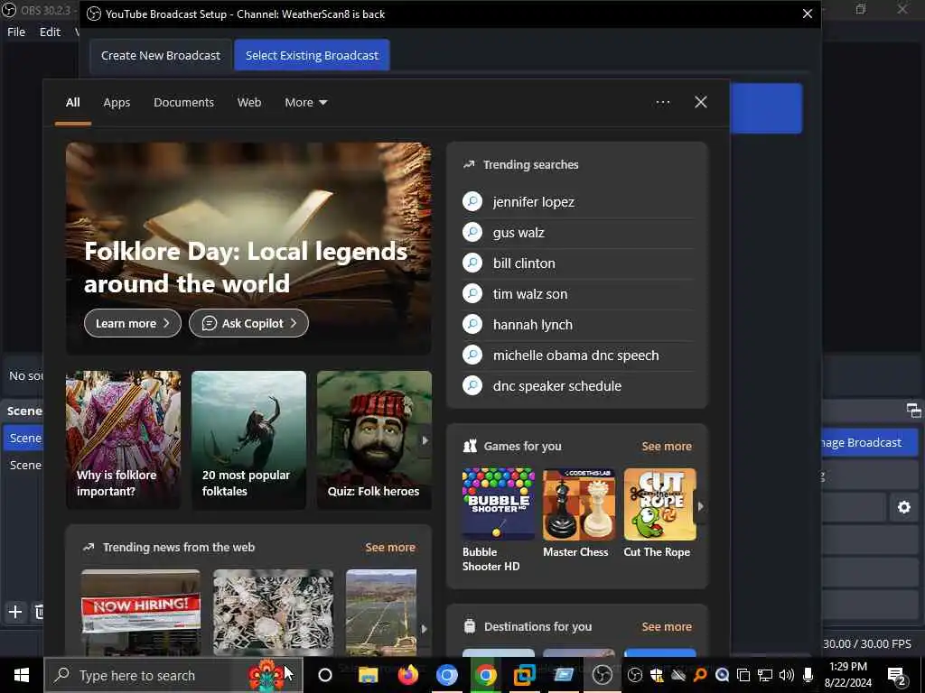Screen dimensions: 925x693
Task: Click Ask Copilot button
Action: click(x=248, y=323)
